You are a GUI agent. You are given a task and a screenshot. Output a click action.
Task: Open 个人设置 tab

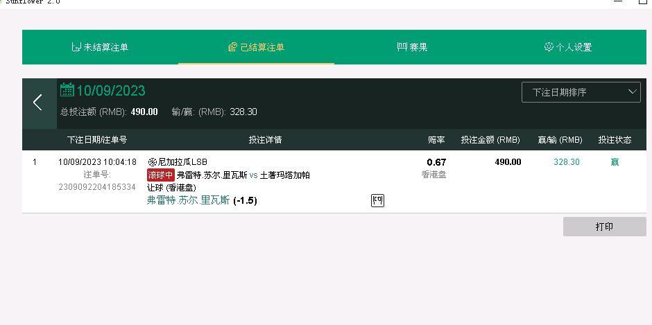568,47
